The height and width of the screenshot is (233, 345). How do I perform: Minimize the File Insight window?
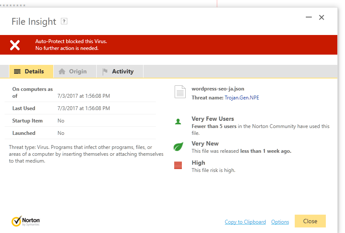[x=309, y=17]
